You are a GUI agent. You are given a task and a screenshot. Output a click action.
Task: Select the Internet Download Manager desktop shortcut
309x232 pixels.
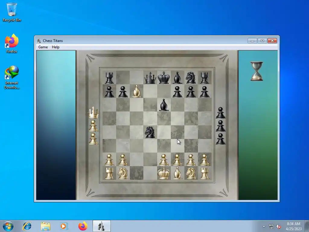[x=12, y=77]
